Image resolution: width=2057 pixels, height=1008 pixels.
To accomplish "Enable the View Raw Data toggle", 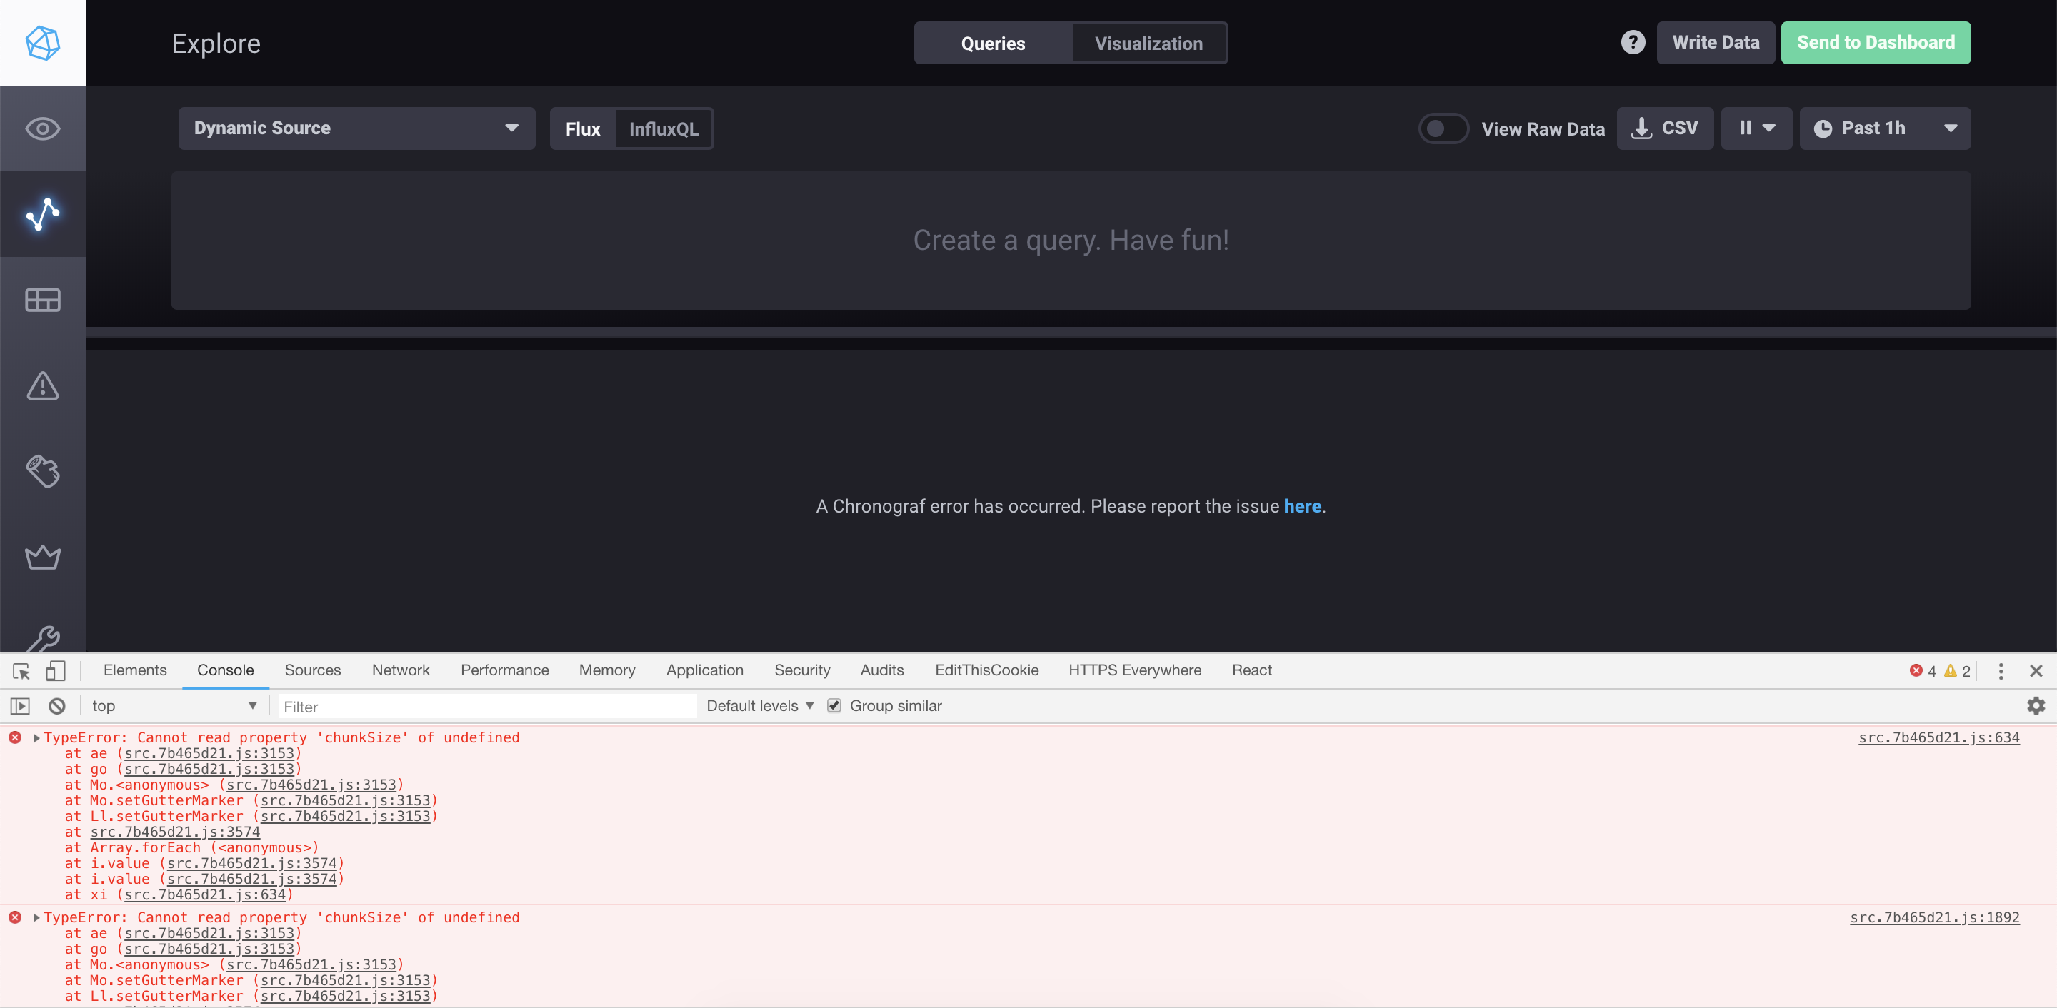I will [1442, 128].
